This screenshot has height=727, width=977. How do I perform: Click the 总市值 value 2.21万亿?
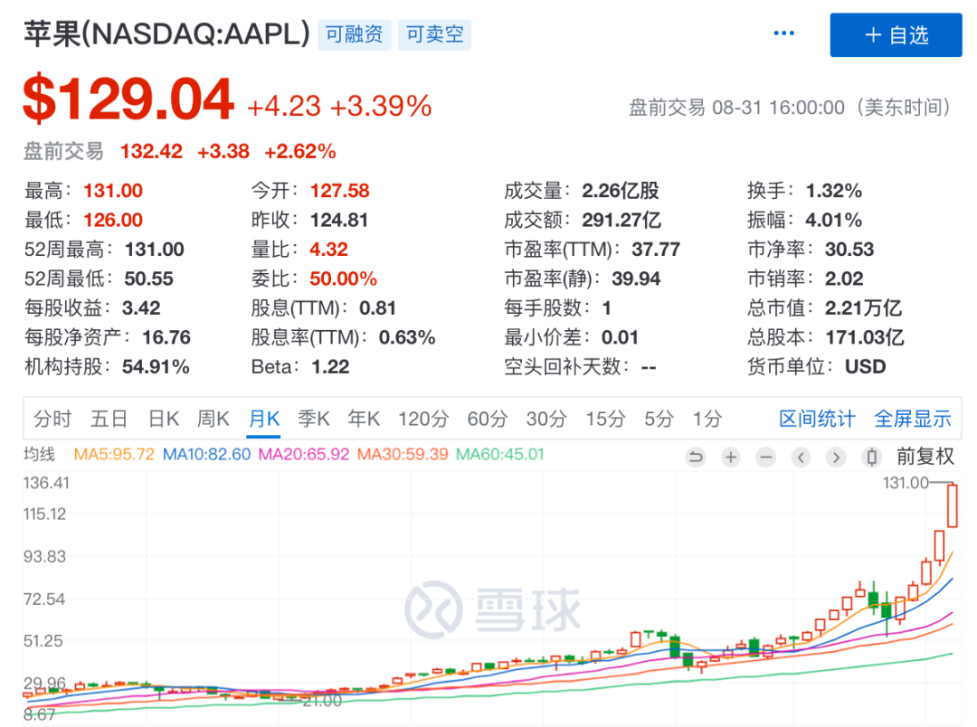(863, 307)
